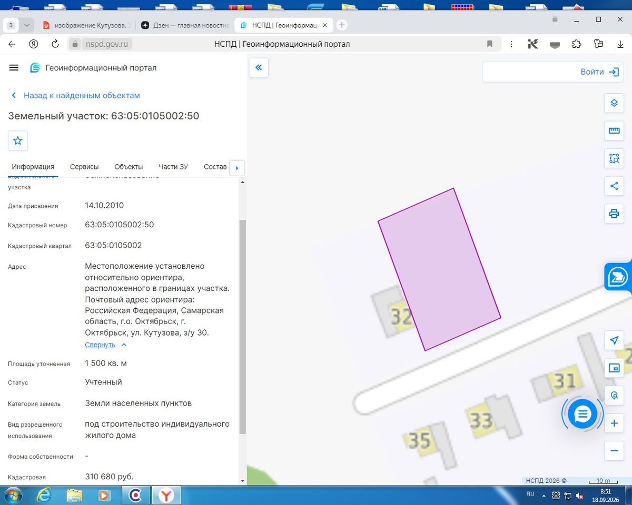This screenshot has height=505, width=632.
Task: Select the ruler measurement tool
Action: click(x=614, y=130)
